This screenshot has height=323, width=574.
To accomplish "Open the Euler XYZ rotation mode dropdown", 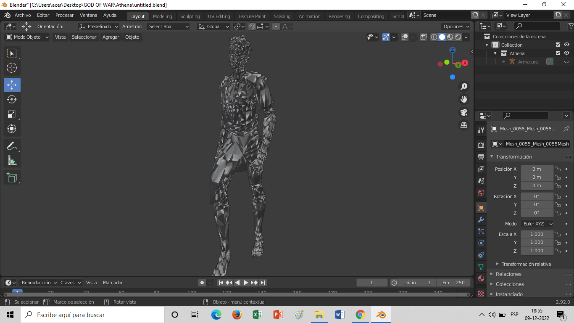I will click(537, 224).
